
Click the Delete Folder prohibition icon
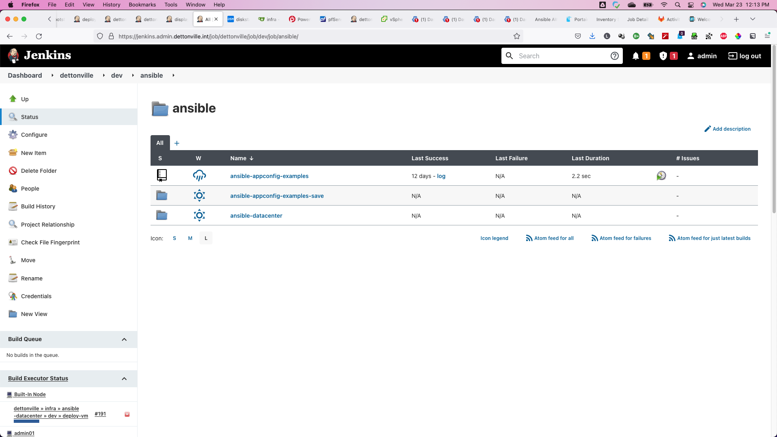pos(13,171)
